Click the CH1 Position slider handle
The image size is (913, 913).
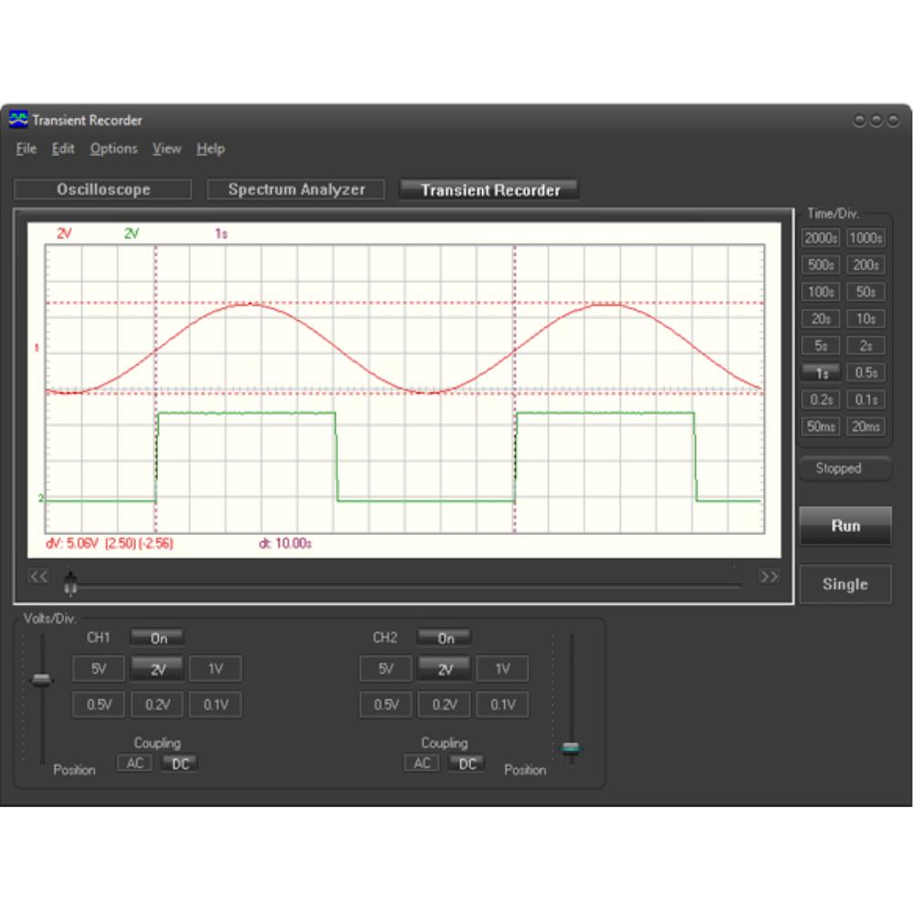pyautogui.click(x=41, y=679)
